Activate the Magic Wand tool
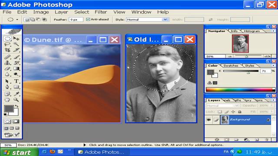Image resolution: width=278 pixels, height=156 pixels. 17,44
